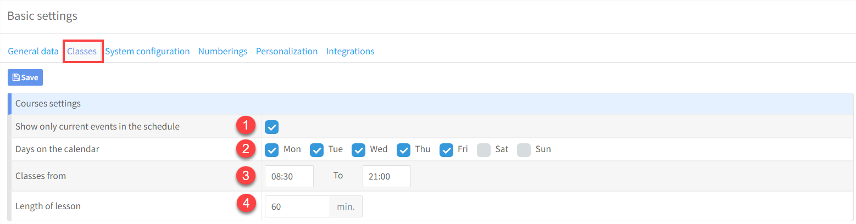Uncheck the Thu day checkbox
The height and width of the screenshot is (224, 856).
404,150
